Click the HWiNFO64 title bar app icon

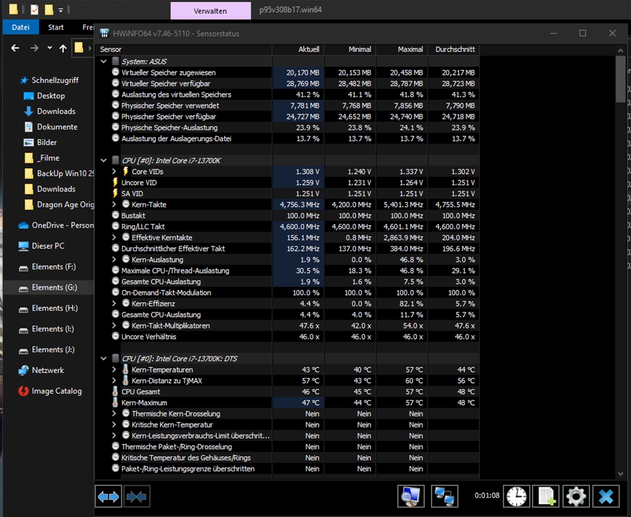coord(104,33)
